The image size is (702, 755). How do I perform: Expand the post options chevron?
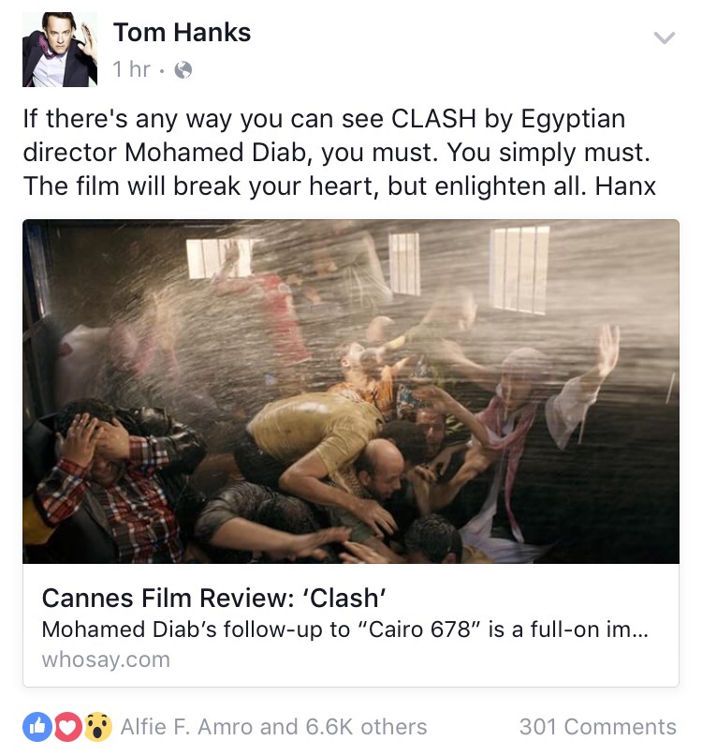(665, 37)
